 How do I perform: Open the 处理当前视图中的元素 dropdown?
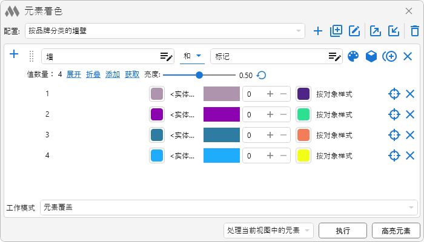click(x=268, y=231)
